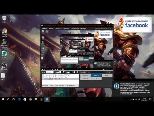Screen dimensions: 154x116
Task: Open League of Legends desktop shortcut
Action: (x=4, y=43)
